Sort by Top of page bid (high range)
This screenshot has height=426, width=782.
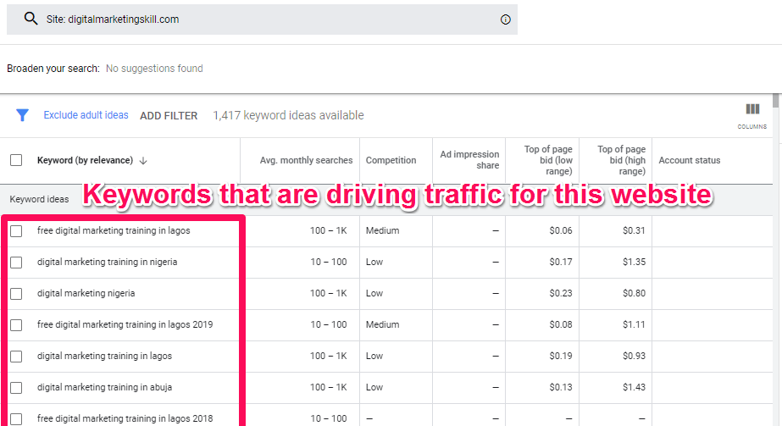pyautogui.click(x=621, y=160)
